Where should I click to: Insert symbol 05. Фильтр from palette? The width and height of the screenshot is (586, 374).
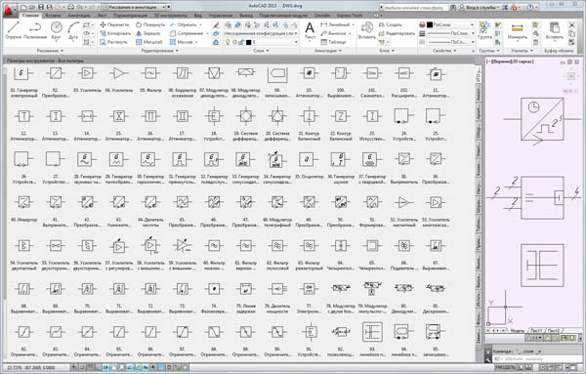coord(150,79)
